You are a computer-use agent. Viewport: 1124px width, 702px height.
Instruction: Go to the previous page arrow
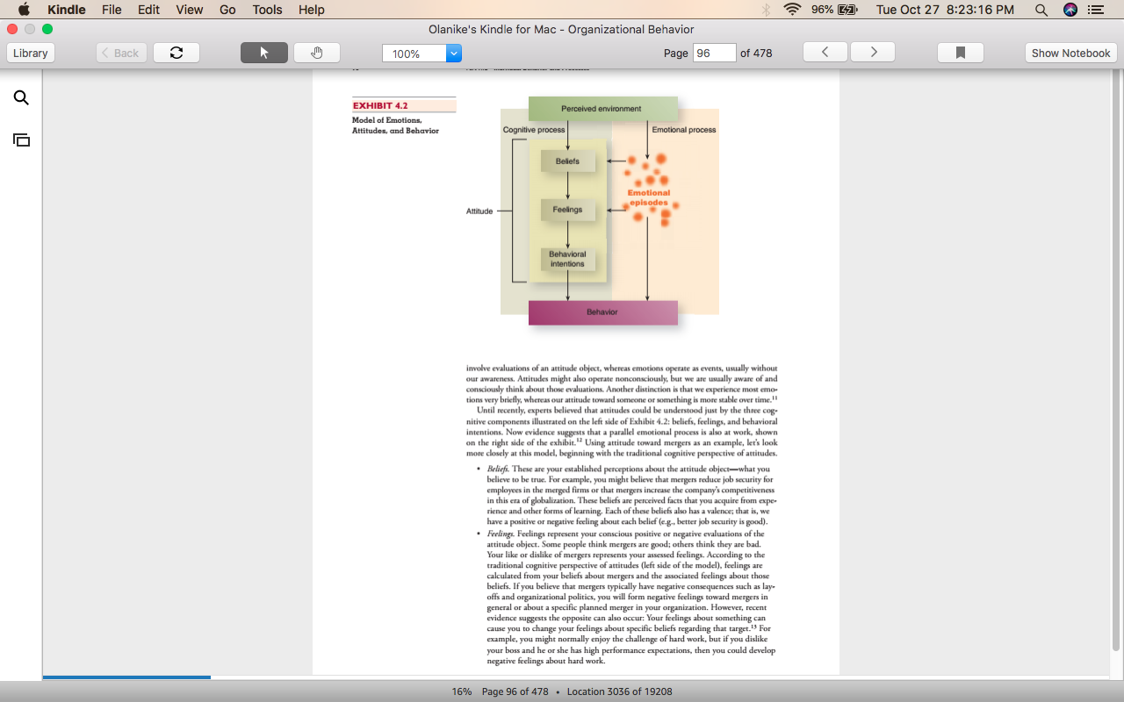(x=825, y=52)
